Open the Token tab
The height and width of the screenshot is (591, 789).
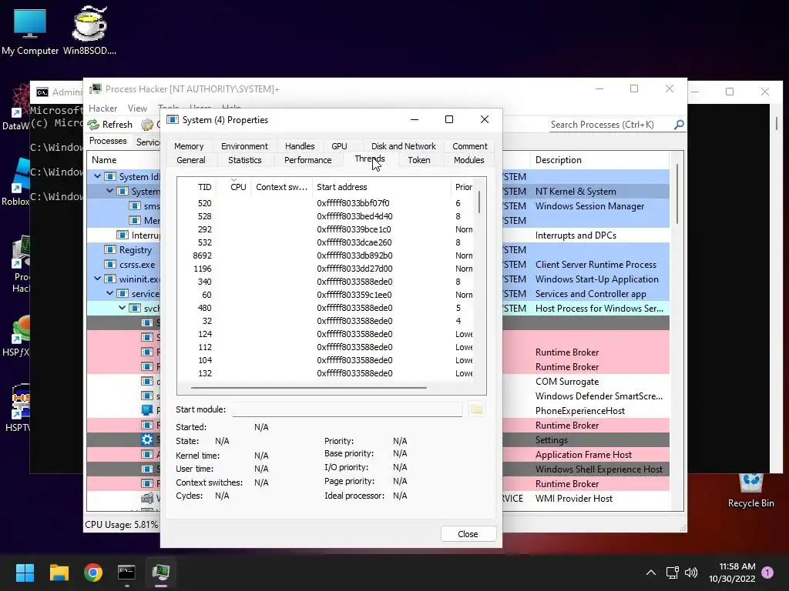coord(418,160)
